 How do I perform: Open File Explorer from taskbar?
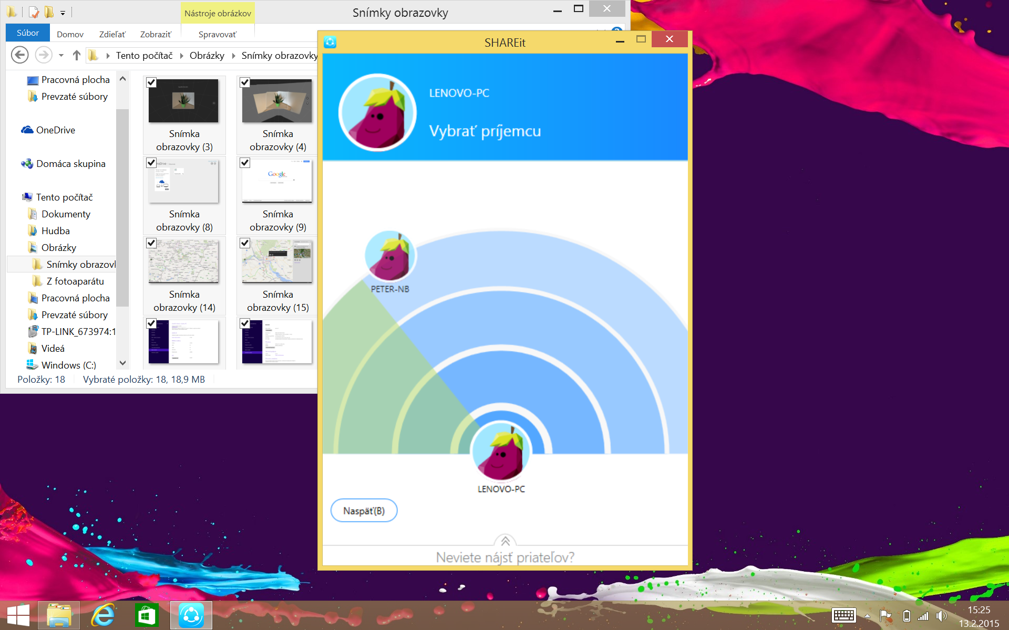click(59, 615)
